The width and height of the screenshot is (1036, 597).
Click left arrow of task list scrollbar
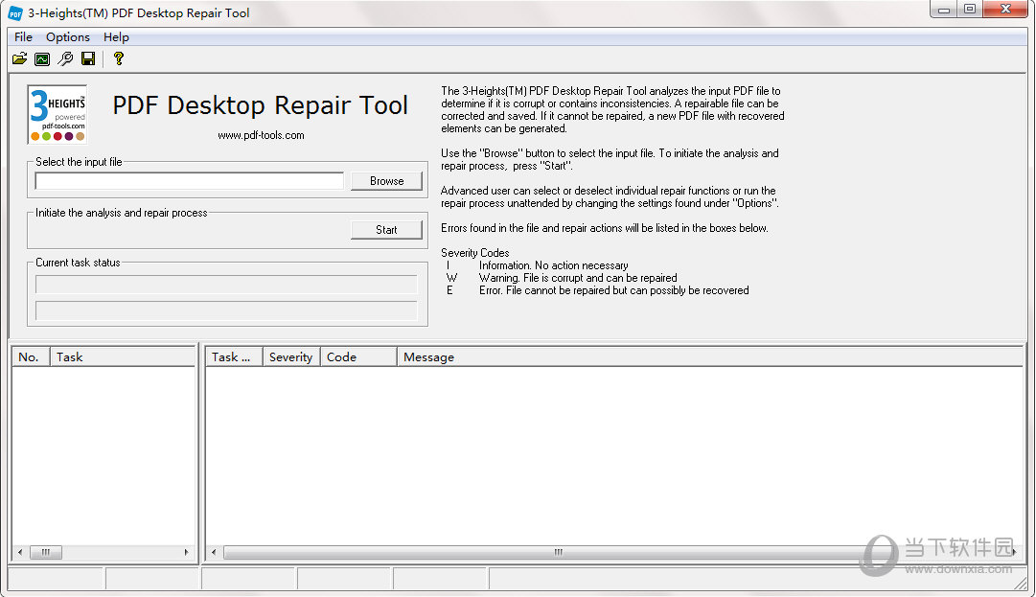20,552
